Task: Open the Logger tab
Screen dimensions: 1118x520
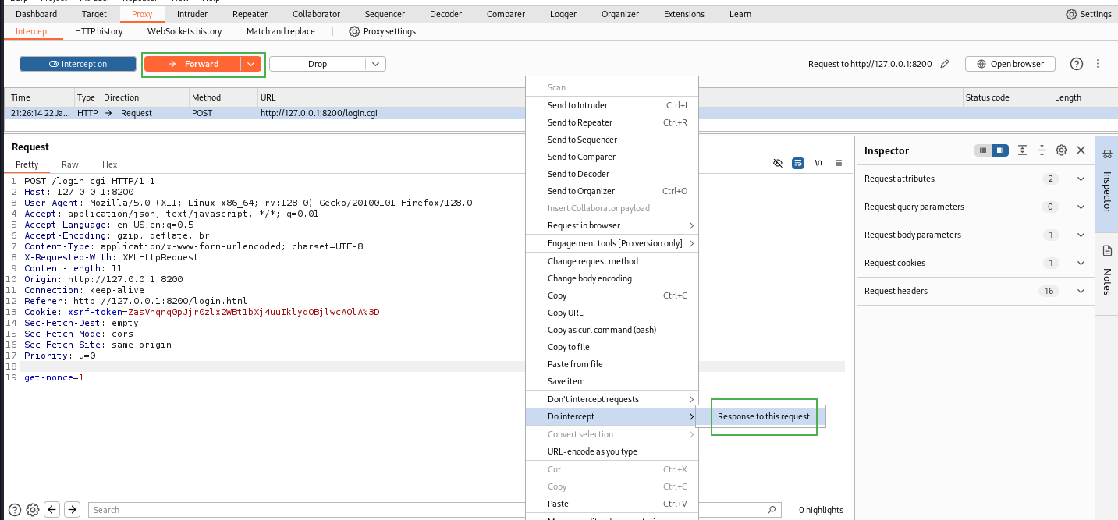Action: click(563, 14)
